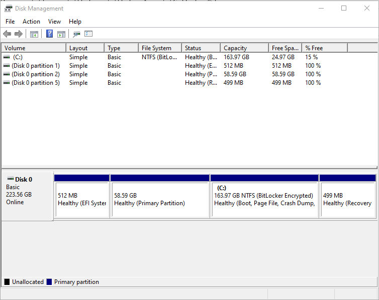Sort by the Type column header

122,48
